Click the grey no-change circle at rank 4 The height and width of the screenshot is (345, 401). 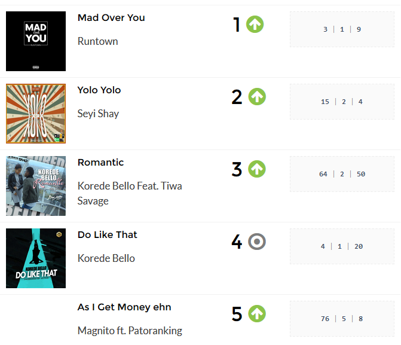[x=257, y=242]
